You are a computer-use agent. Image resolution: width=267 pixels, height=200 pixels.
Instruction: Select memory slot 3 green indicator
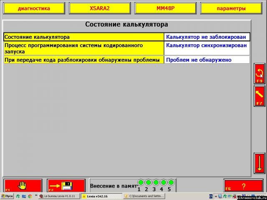(156, 182)
